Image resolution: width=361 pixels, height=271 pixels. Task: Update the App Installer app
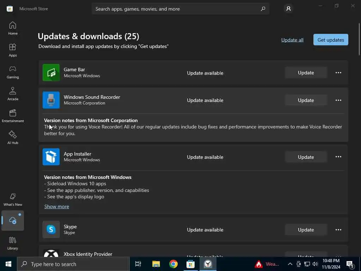(306, 157)
